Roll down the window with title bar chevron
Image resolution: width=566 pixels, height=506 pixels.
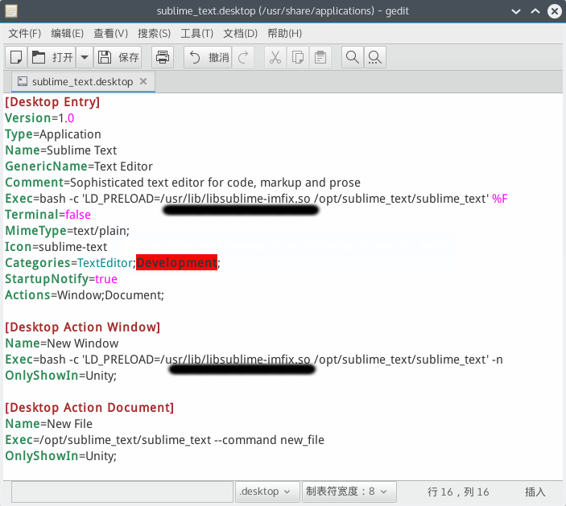516,11
